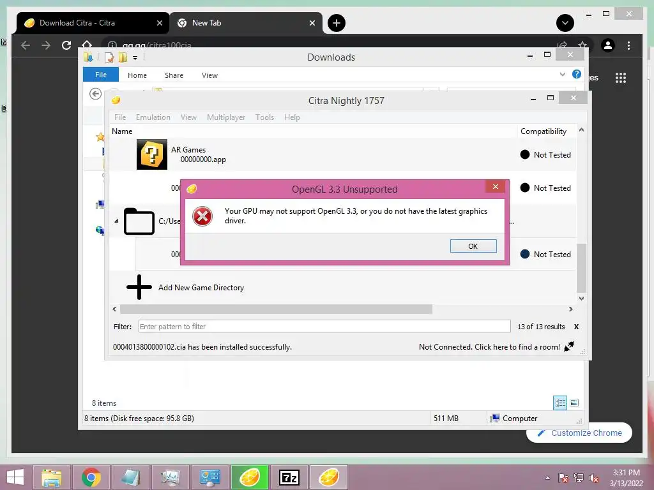This screenshot has height=490, width=654.
Task: Click the horizontal scrollbar left arrow in Citra
Action: (115, 309)
